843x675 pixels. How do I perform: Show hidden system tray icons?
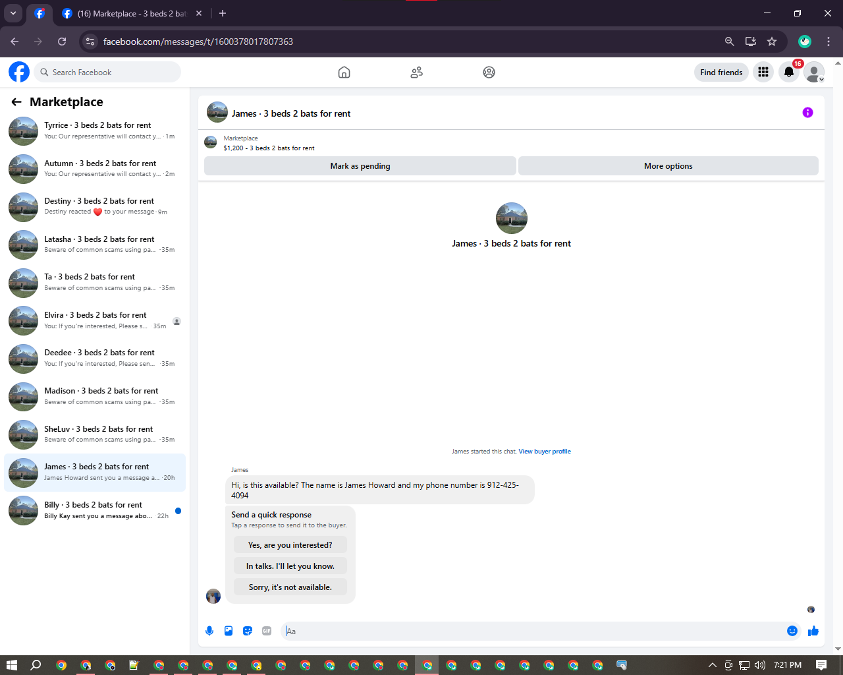[712, 665]
